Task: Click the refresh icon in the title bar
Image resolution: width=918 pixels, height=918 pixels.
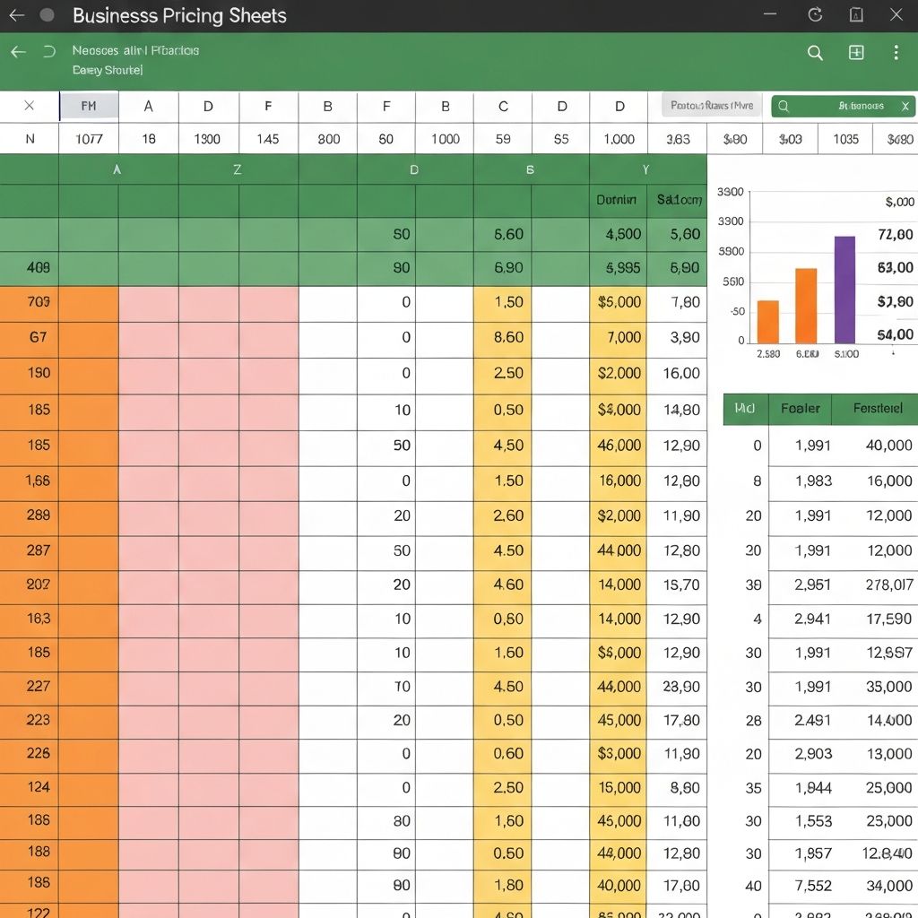Action: click(x=815, y=15)
